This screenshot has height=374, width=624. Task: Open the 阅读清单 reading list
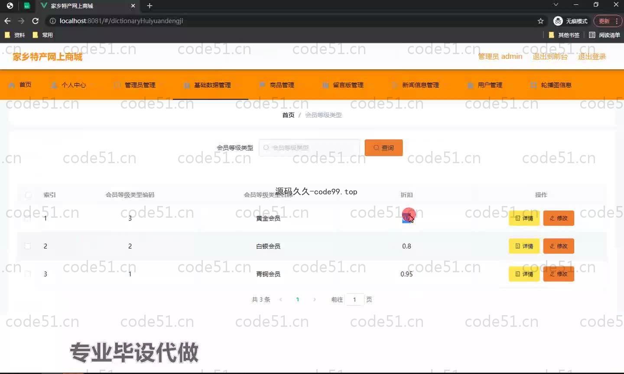[604, 35]
